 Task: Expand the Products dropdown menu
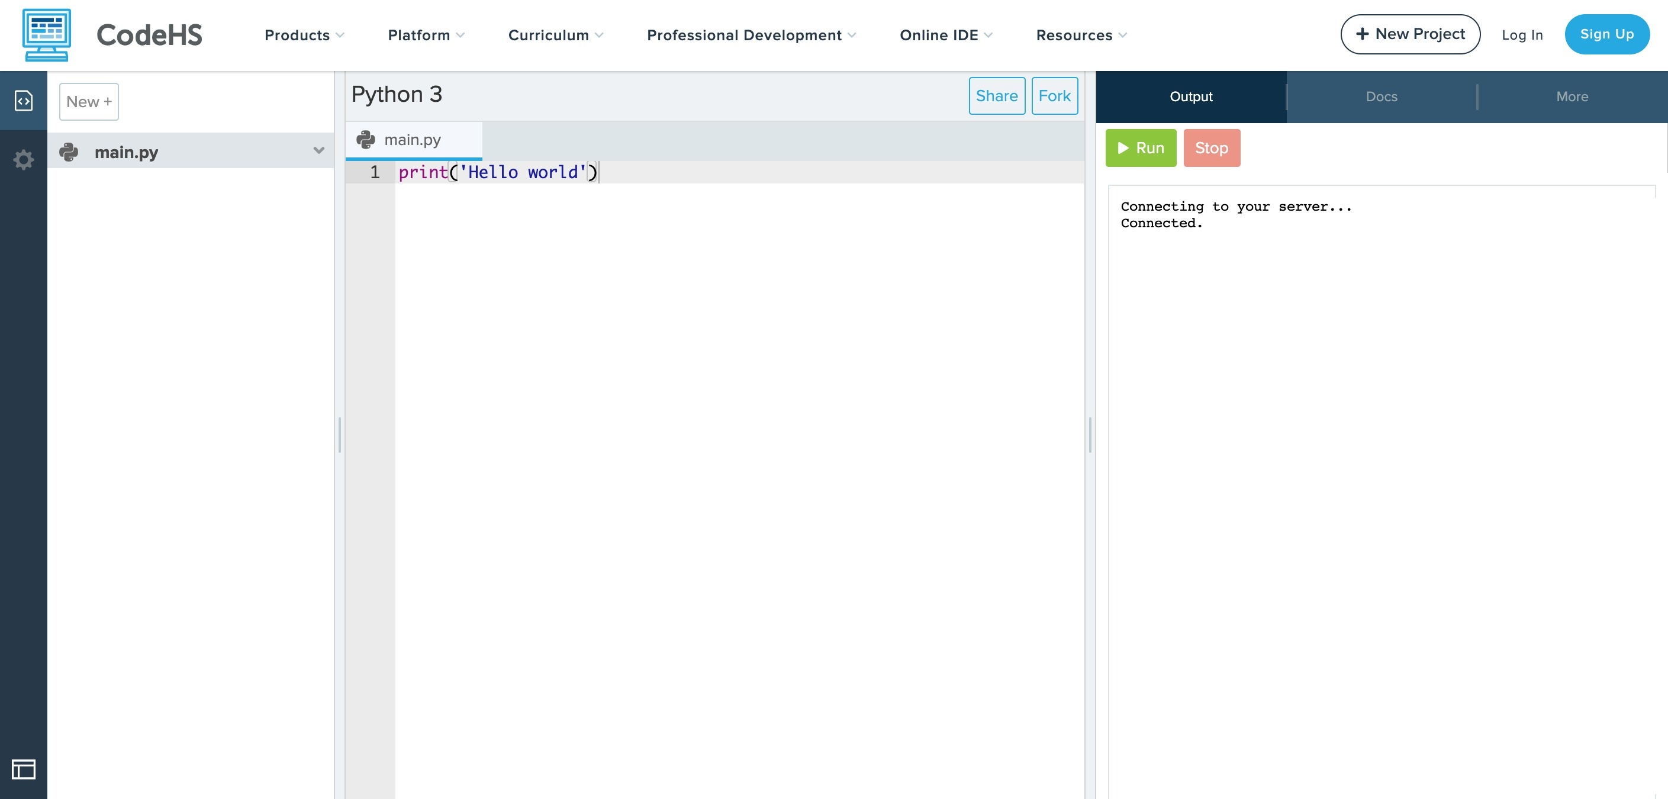[302, 35]
